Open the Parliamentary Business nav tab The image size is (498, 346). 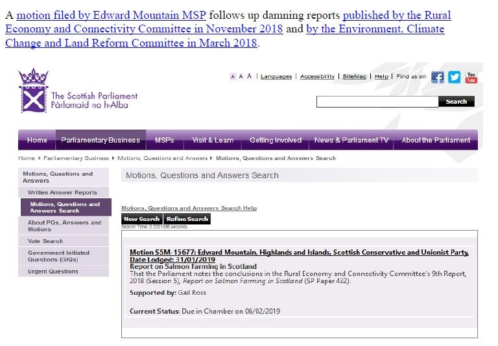pos(101,140)
